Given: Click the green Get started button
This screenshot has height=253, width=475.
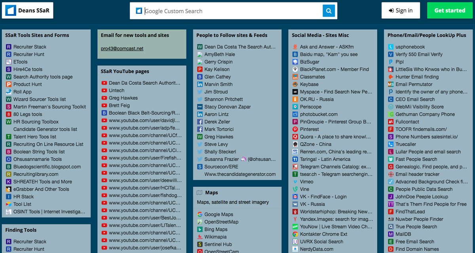Looking at the screenshot, I should point(450,10).
